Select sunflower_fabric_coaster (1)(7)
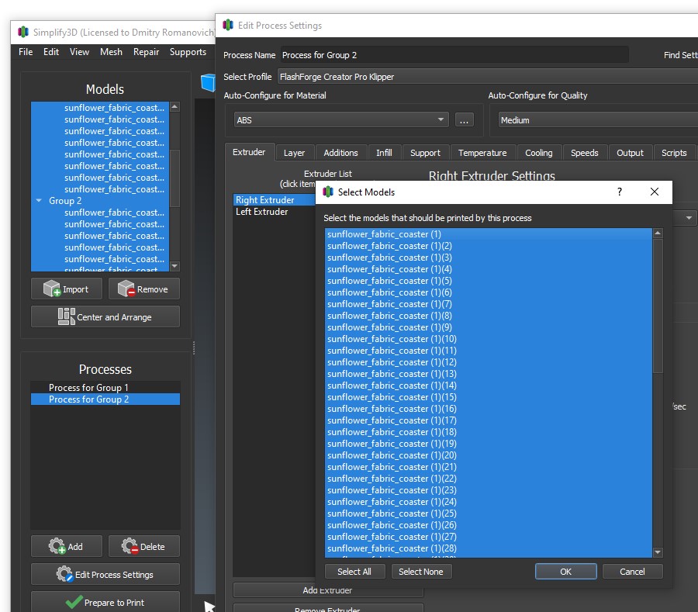Screen dimensions: 698x612 click(489, 304)
